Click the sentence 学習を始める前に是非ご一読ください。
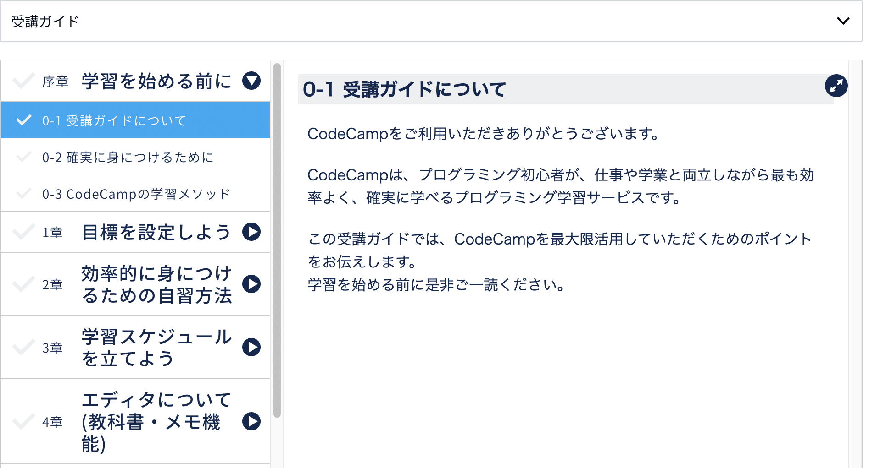 click(x=437, y=285)
